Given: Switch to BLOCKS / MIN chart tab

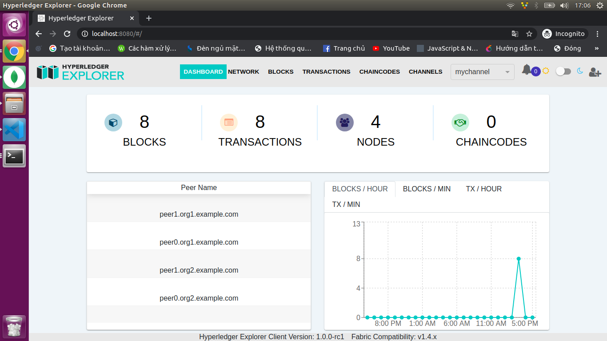Looking at the screenshot, I should coord(427,189).
